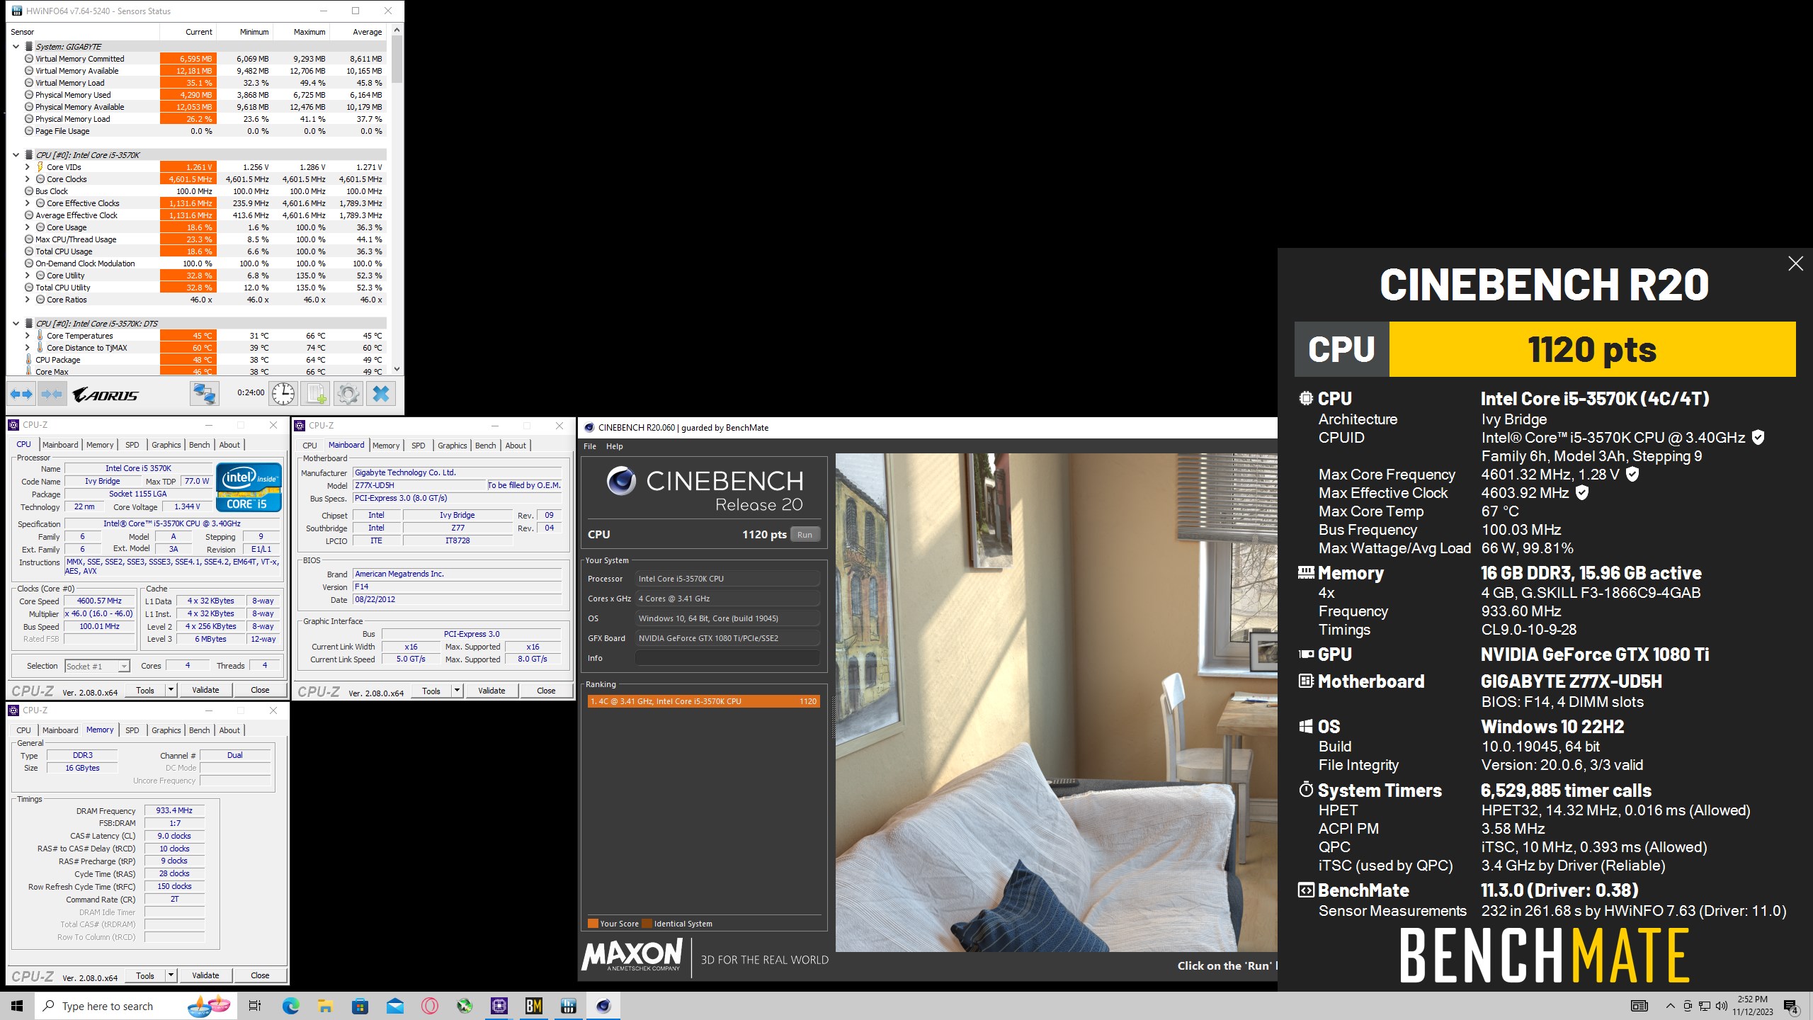Switch to Bench tab in CPU-Z CPU window

tap(199, 445)
